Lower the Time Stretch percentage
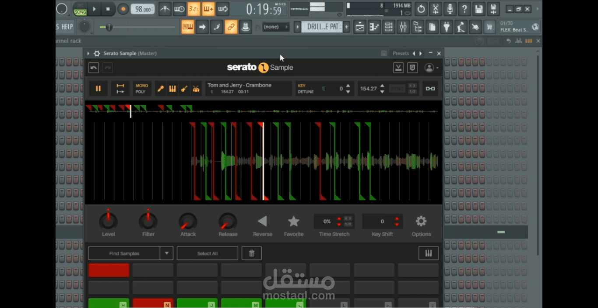598x308 pixels. (339, 225)
